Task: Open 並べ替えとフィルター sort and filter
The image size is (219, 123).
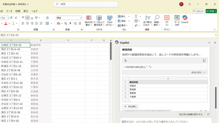Action: pos(148,21)
